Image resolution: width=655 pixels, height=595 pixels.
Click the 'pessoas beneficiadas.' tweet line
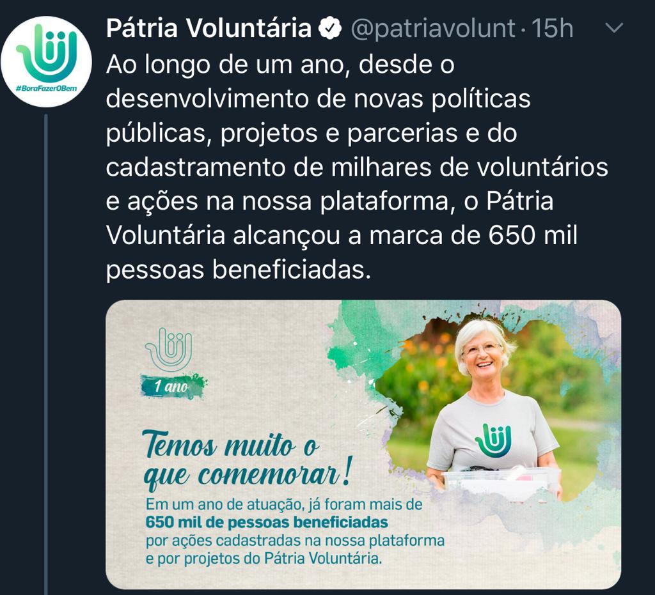point(239,270)
